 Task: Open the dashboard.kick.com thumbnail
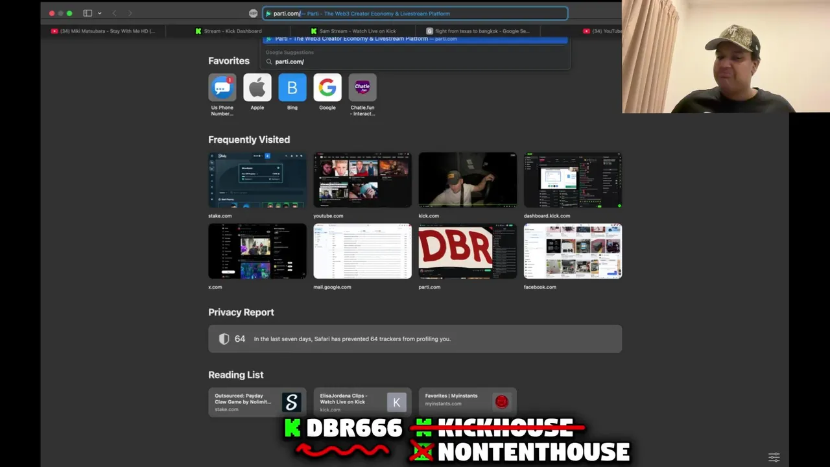point(573,180)
